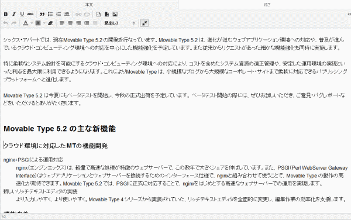Align text center

point(70,23)
